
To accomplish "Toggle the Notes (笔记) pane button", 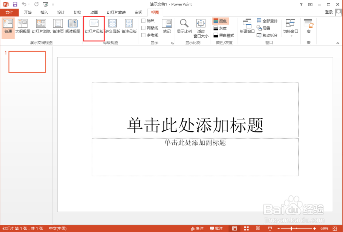I will [x=167, y=27].
